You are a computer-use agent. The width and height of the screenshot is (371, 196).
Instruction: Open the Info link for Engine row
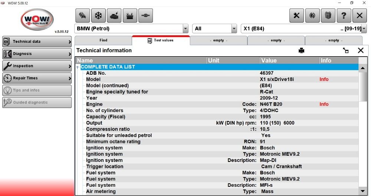pyautogui.click(x=324, y=104)
